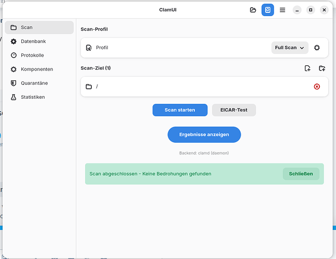
Task: Toggle the highlighted blue header bar button
Action: (x=268, y=10)
